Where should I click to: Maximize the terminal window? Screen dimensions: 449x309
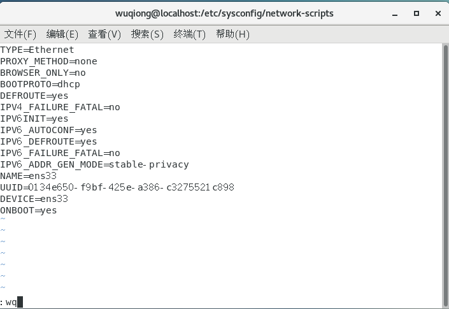point(417,13)
